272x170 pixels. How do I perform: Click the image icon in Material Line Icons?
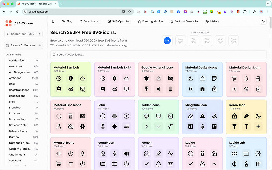click(82, 116)
